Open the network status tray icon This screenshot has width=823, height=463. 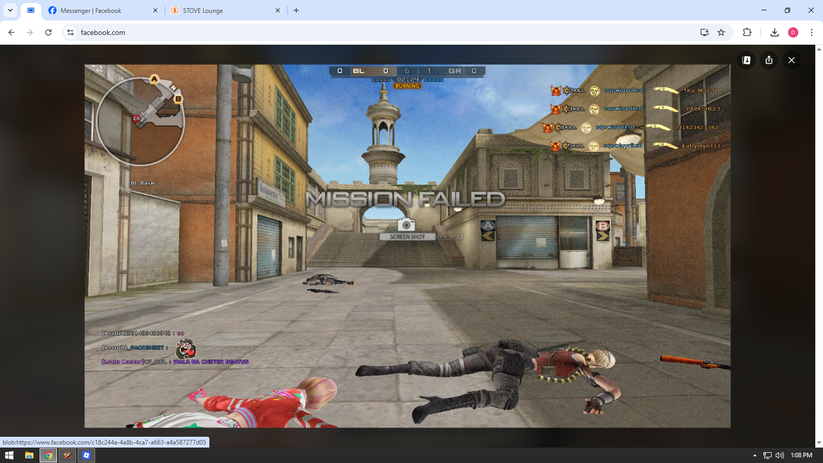tap(767, 455)
